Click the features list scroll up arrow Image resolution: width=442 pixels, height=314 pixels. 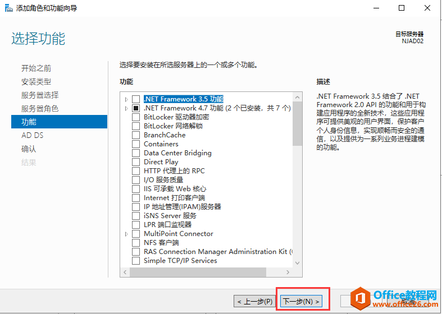click(297, 98)
